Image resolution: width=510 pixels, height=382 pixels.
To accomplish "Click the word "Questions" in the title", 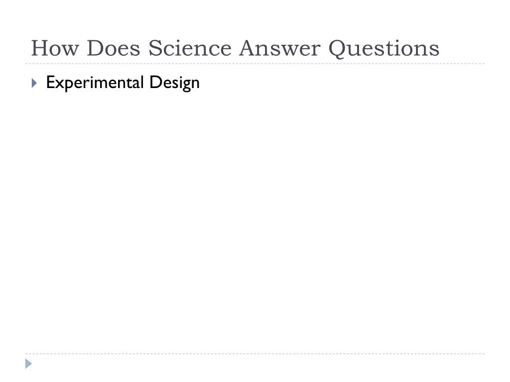I will [x=384, y=49].
